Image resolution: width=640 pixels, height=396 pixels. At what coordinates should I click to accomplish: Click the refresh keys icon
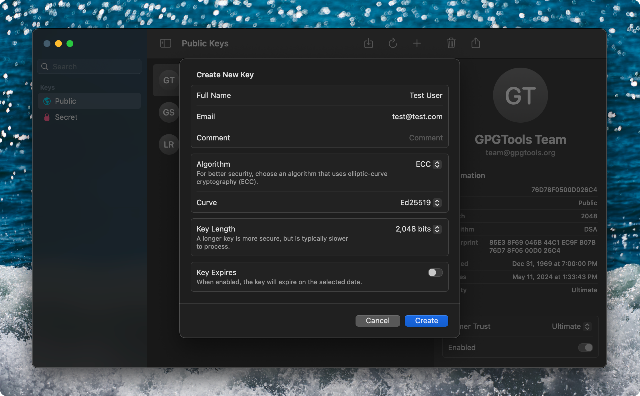pos(393,43)
